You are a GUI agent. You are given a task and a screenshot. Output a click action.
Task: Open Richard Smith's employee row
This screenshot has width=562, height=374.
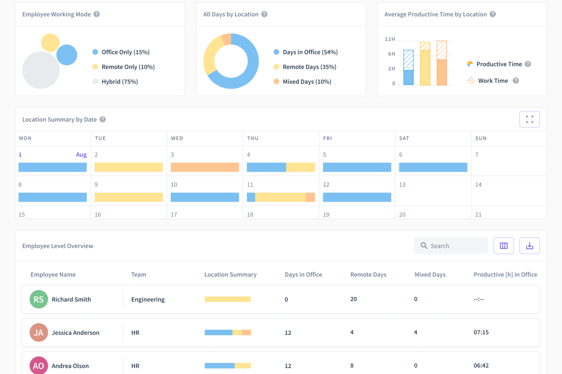71,299
